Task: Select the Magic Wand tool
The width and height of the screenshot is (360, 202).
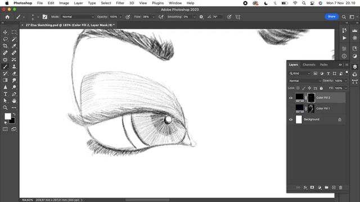Action: pos(14,39)
